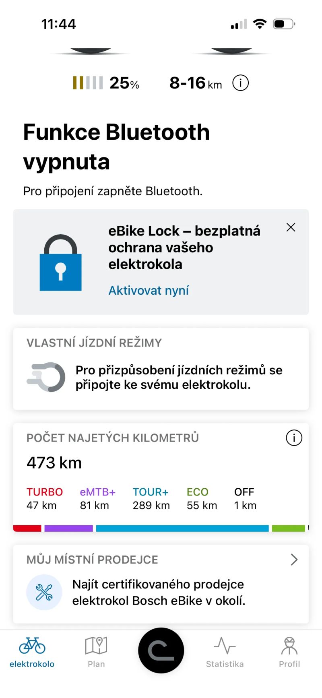Tap the blue padlock eBike Lock icon
Image resolution: width=322 pixels, height=698 pixels.
60,262
